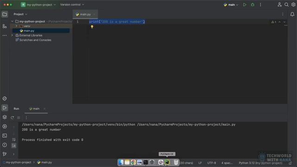Debug 'main' with the bug icon
This screenshot has width=297, height=167.
tap(252, 5)
